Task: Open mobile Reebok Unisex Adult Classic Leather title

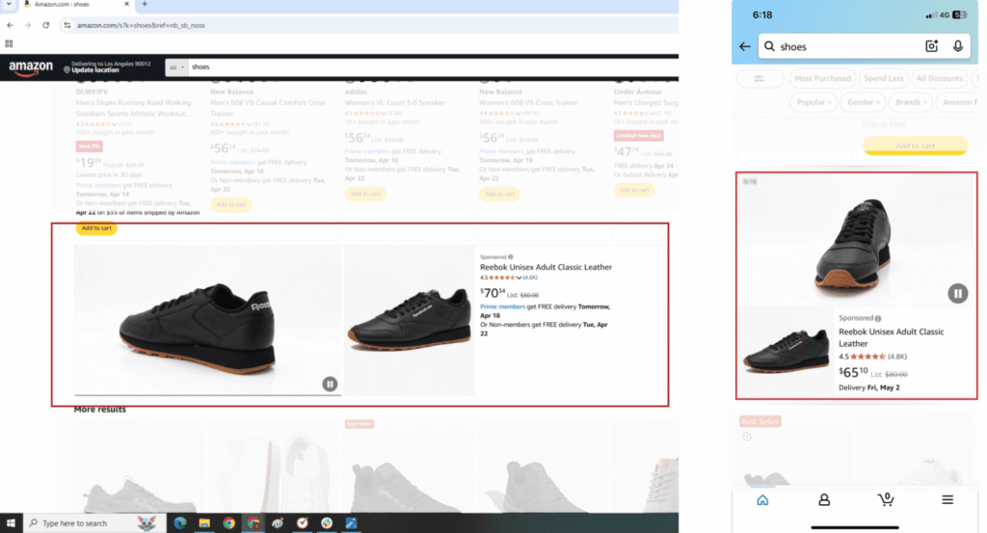Action: pos(891,337)
